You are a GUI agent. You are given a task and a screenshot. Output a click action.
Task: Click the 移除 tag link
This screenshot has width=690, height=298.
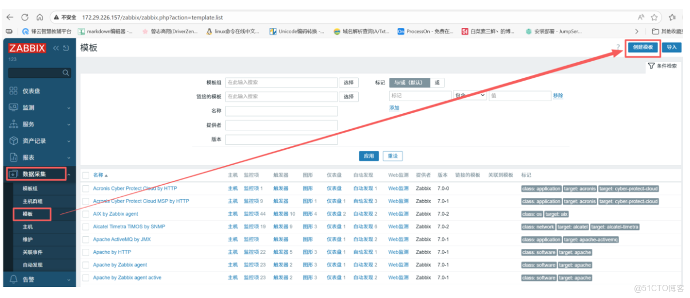click(558, 96)
